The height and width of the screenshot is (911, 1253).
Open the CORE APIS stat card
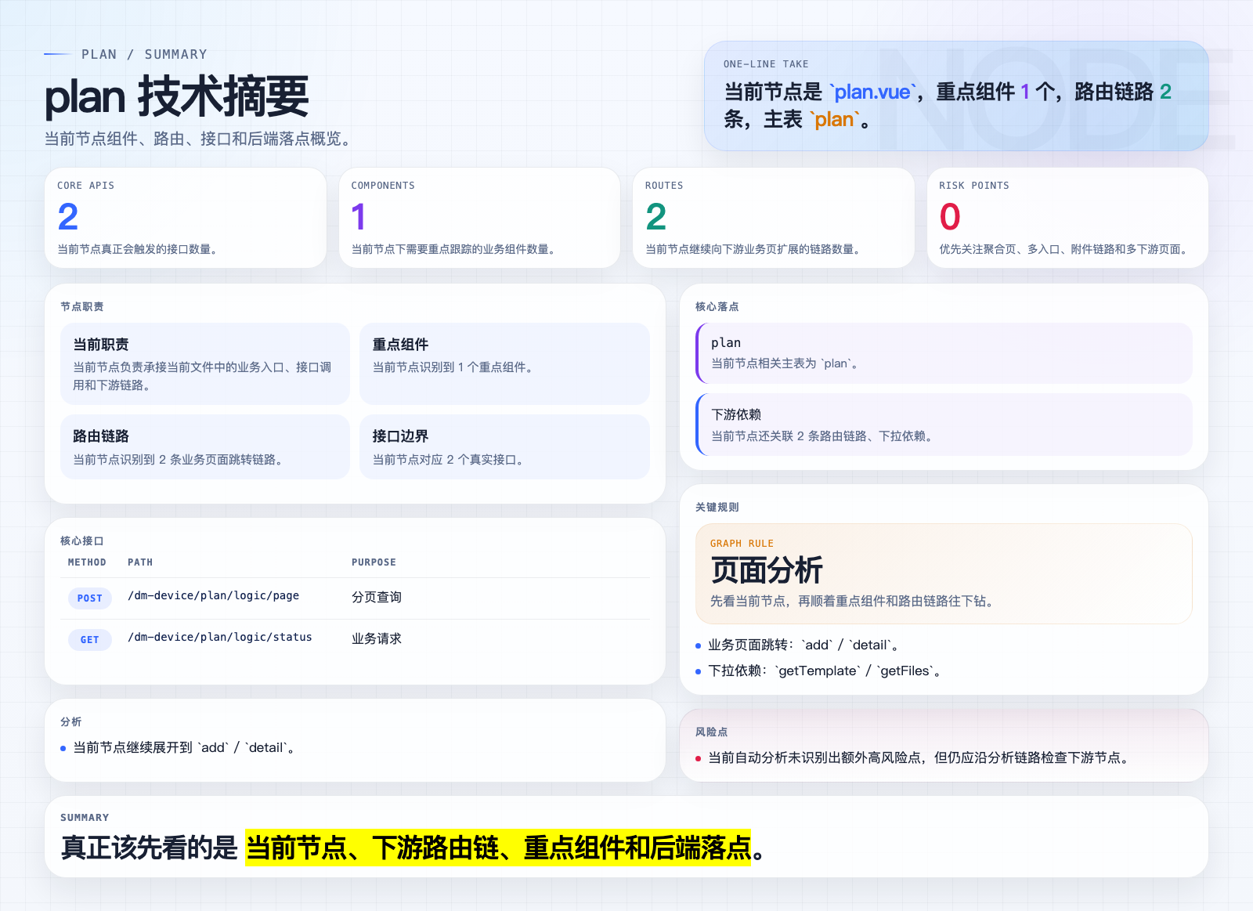(x=186, y=218)
